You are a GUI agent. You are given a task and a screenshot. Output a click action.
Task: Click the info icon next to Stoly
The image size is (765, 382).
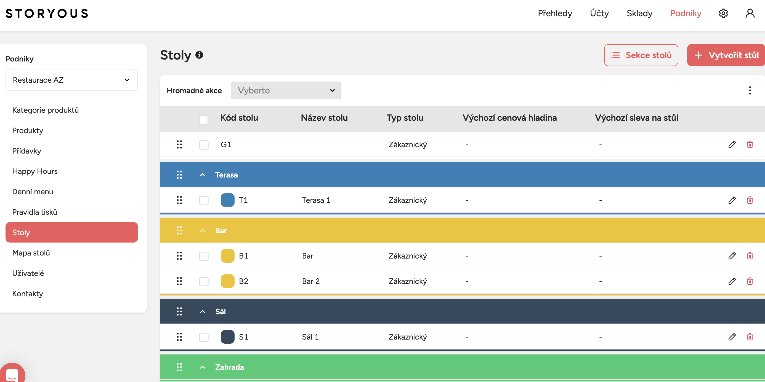point(199,55)
